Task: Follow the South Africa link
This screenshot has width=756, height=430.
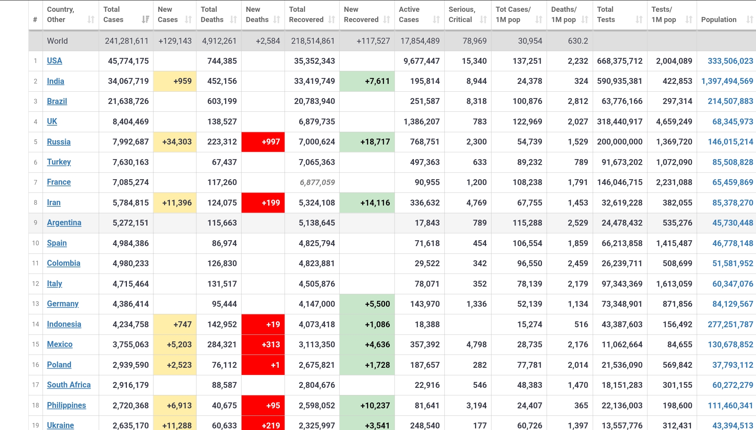Action: coord(69,385)
